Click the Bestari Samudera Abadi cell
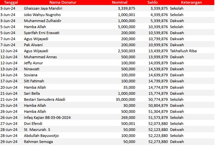The height and width of the screenshot is (145, 215). tap(44, 99)
